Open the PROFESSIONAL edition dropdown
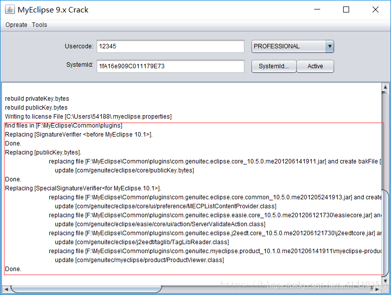 click(x=292, y=46)
